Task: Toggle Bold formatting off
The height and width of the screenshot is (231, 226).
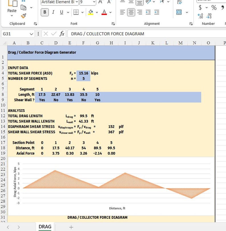Action: pyautogui.click(x=45, y=12)
